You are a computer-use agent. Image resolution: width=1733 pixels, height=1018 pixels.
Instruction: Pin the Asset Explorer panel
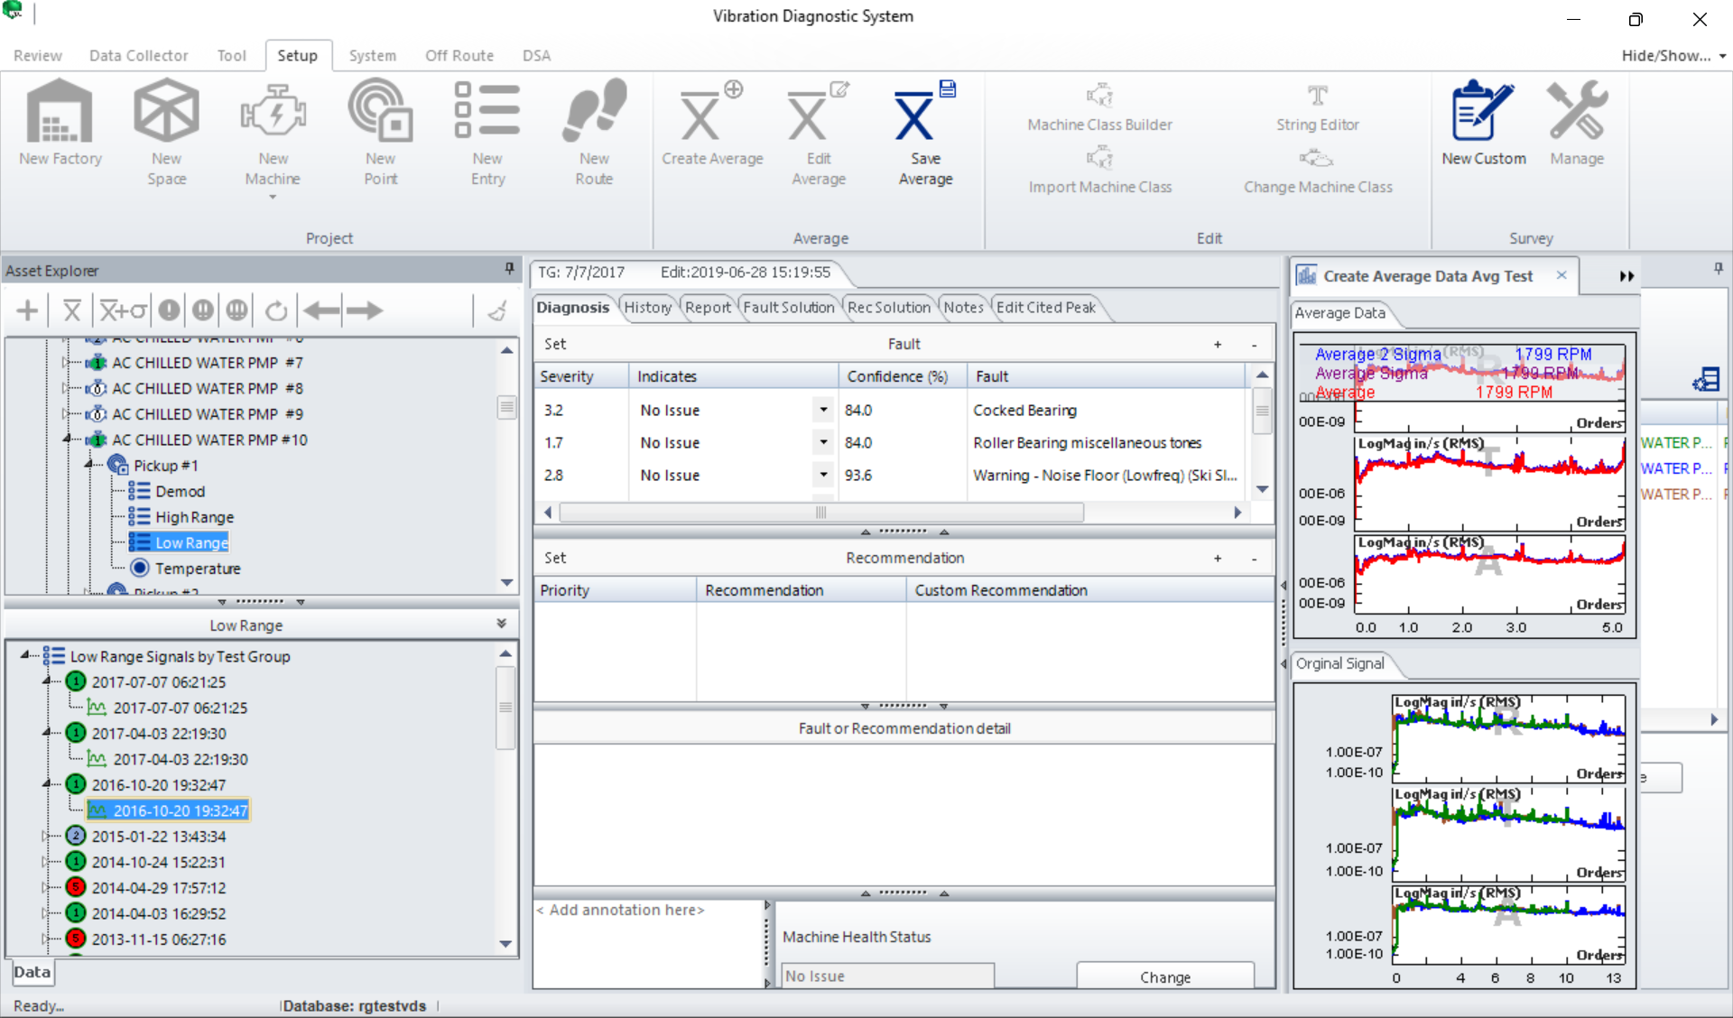tap(510, 269)
